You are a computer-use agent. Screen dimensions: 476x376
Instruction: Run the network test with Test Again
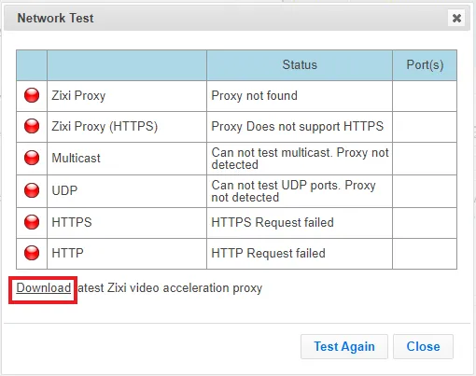(344, 346)
